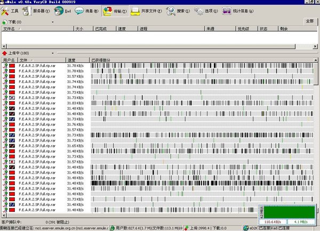Click the 剩余 (remaining) column header
320x231 pixels.
298,29
